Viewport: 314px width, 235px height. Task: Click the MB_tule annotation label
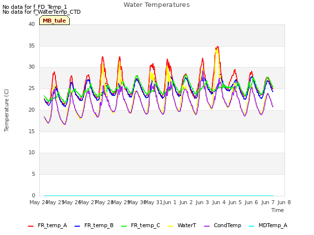click(54, 21)
